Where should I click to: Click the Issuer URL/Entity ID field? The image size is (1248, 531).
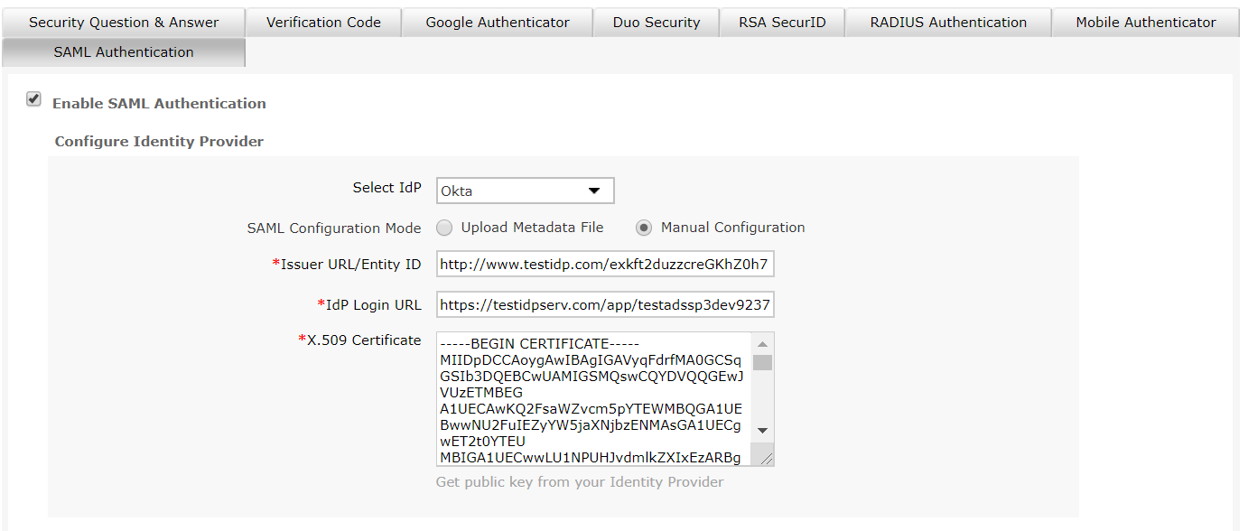[604, 265]
